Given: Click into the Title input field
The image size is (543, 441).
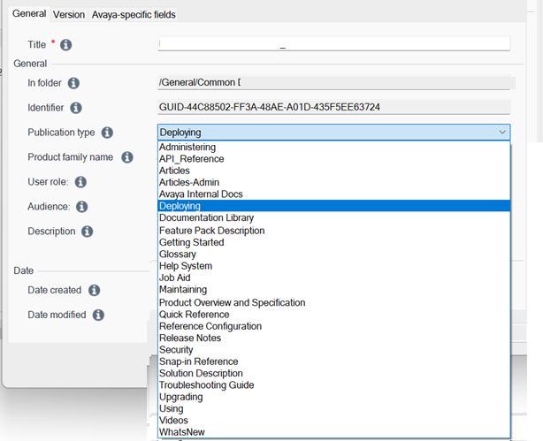Looking at the screenshot, I should (x=333, y=44).
